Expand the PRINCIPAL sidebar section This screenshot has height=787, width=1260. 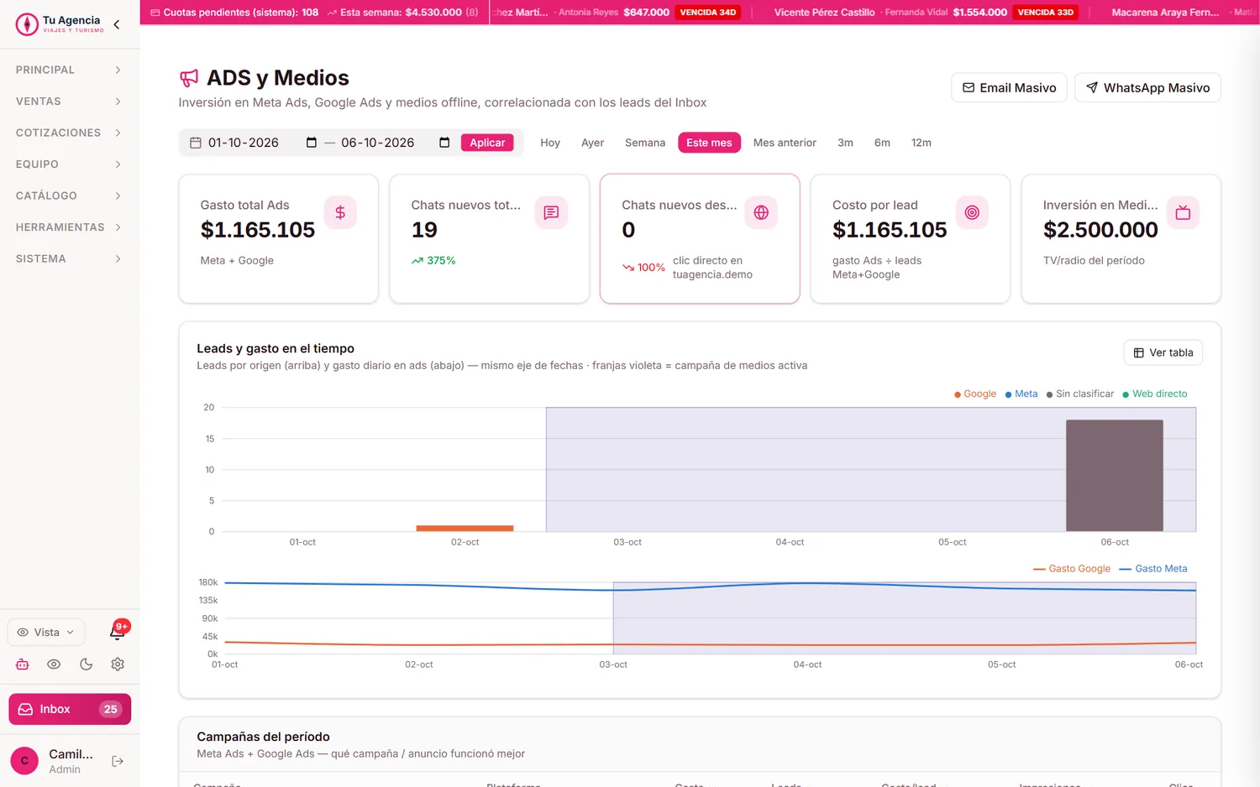[69, 70]
